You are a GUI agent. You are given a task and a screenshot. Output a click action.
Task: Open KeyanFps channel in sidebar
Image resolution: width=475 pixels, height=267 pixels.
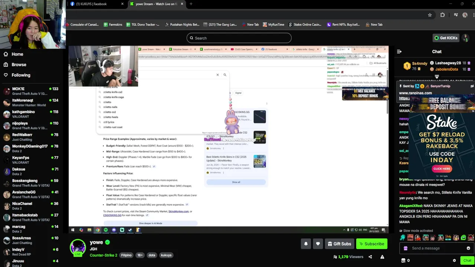pos(30,160)
